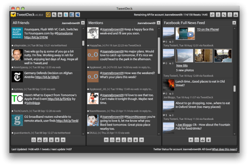Screen dimensions: 249x166
Task: Click cloud icon under All Friends column
Action: 34,140
